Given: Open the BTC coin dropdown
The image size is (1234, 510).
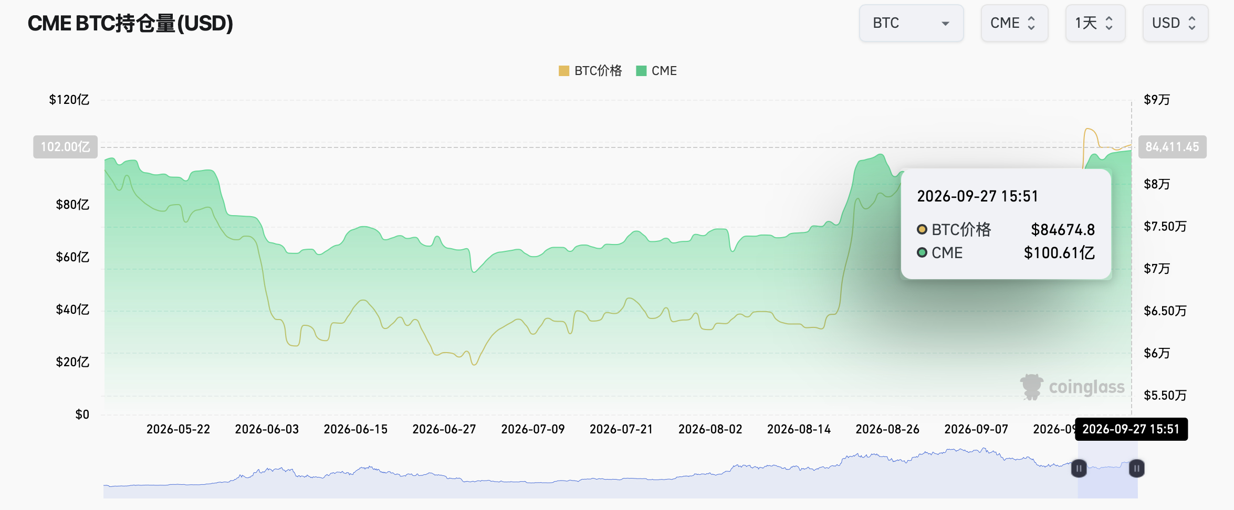Looking at the screenshot, I should 911,23.
